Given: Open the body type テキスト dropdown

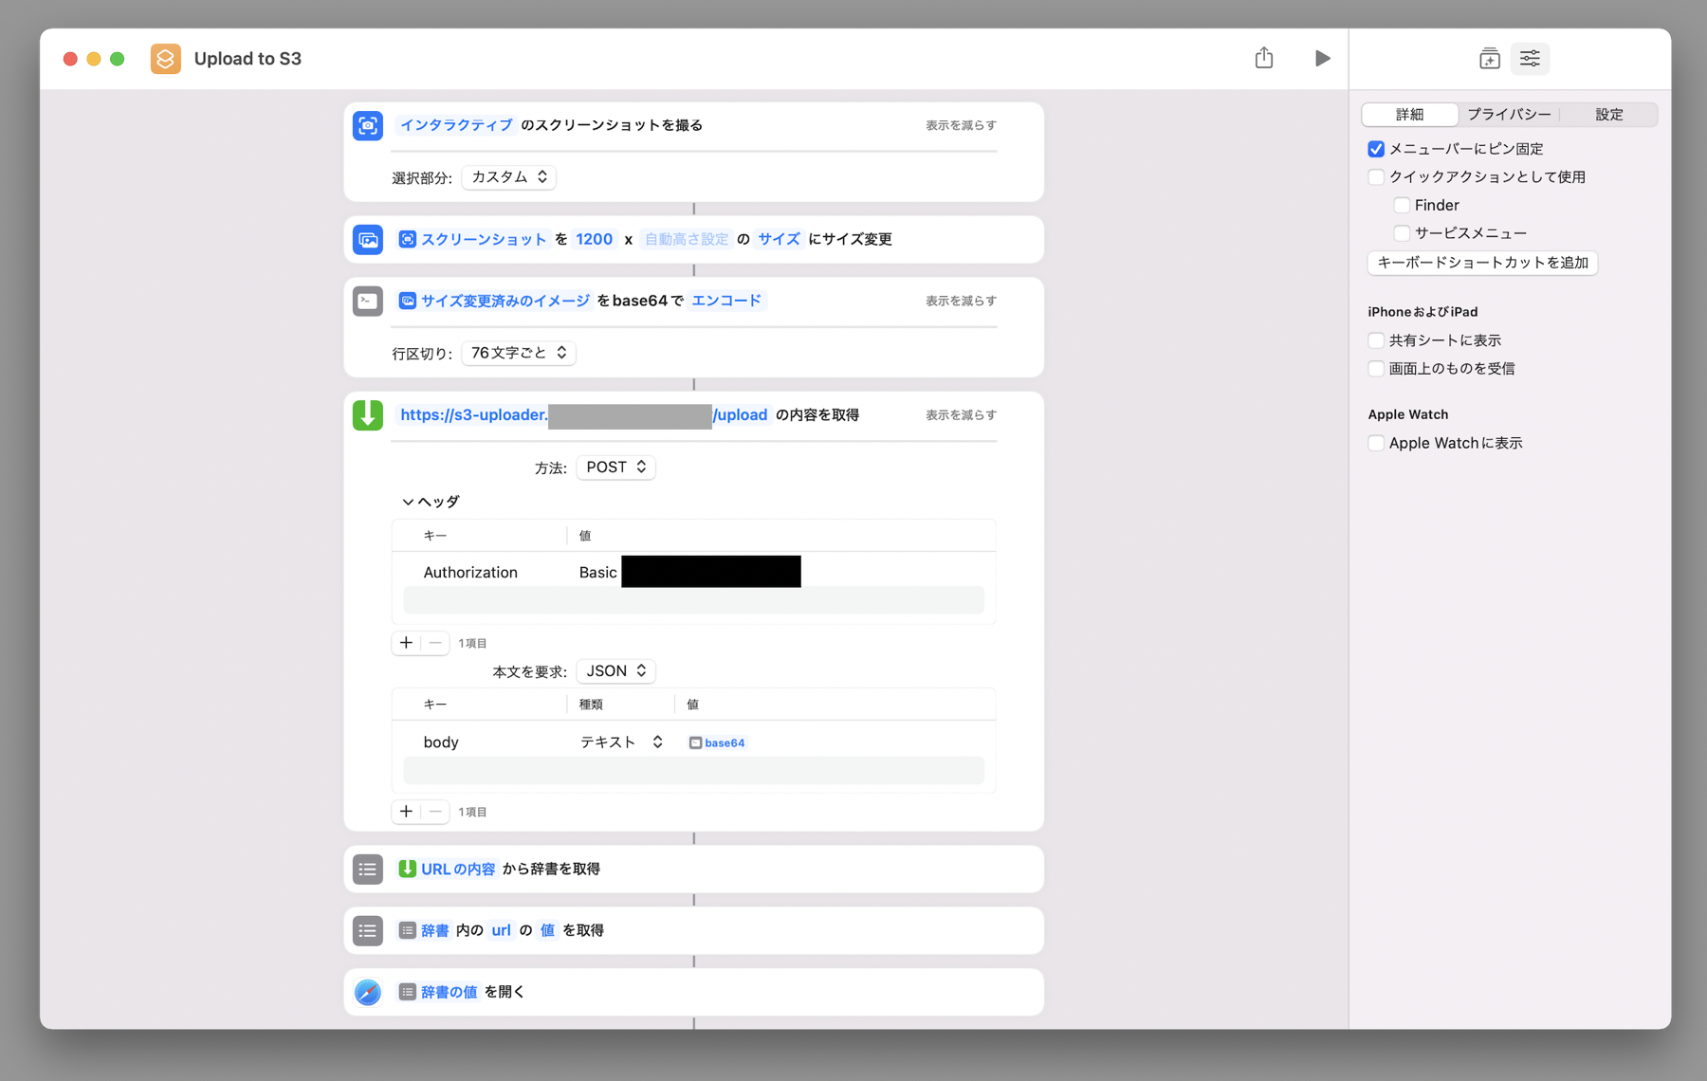Looking at the screenshot, I should pos(621,742).
